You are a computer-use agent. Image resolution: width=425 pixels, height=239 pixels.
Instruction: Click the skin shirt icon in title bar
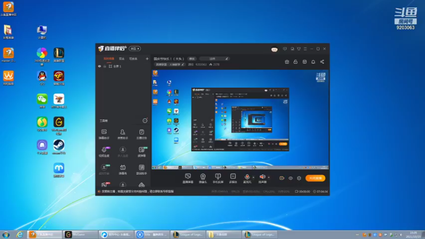click(299, 49)
